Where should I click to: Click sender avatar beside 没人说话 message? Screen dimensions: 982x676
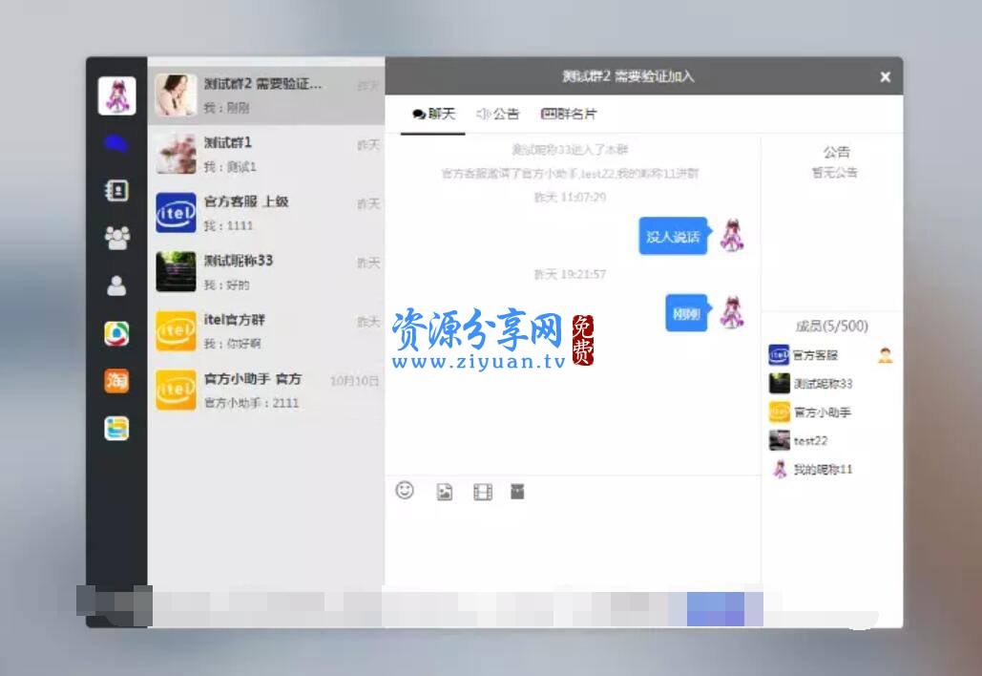pos(731,236)
